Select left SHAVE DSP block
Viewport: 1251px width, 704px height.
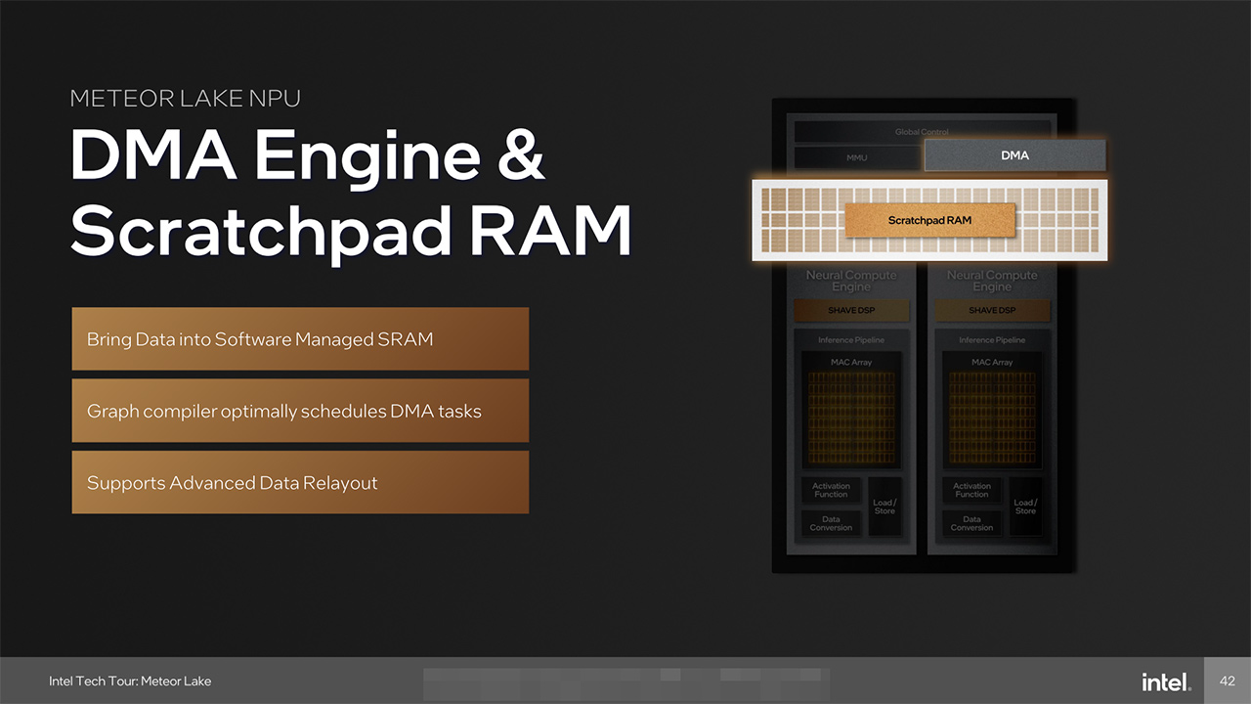click(851, 311)
